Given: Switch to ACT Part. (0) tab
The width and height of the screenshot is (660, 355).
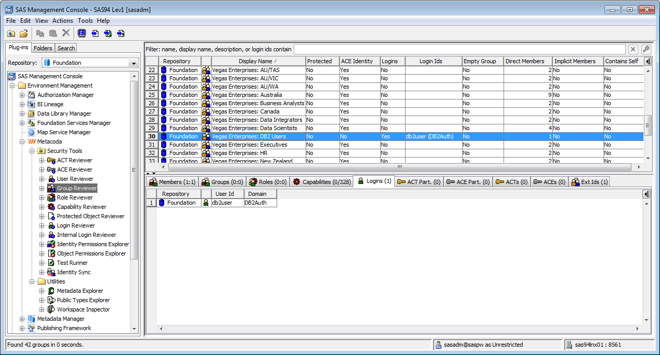Looking at the screenshot, I should pyautogui.click(x=419, y=182).
